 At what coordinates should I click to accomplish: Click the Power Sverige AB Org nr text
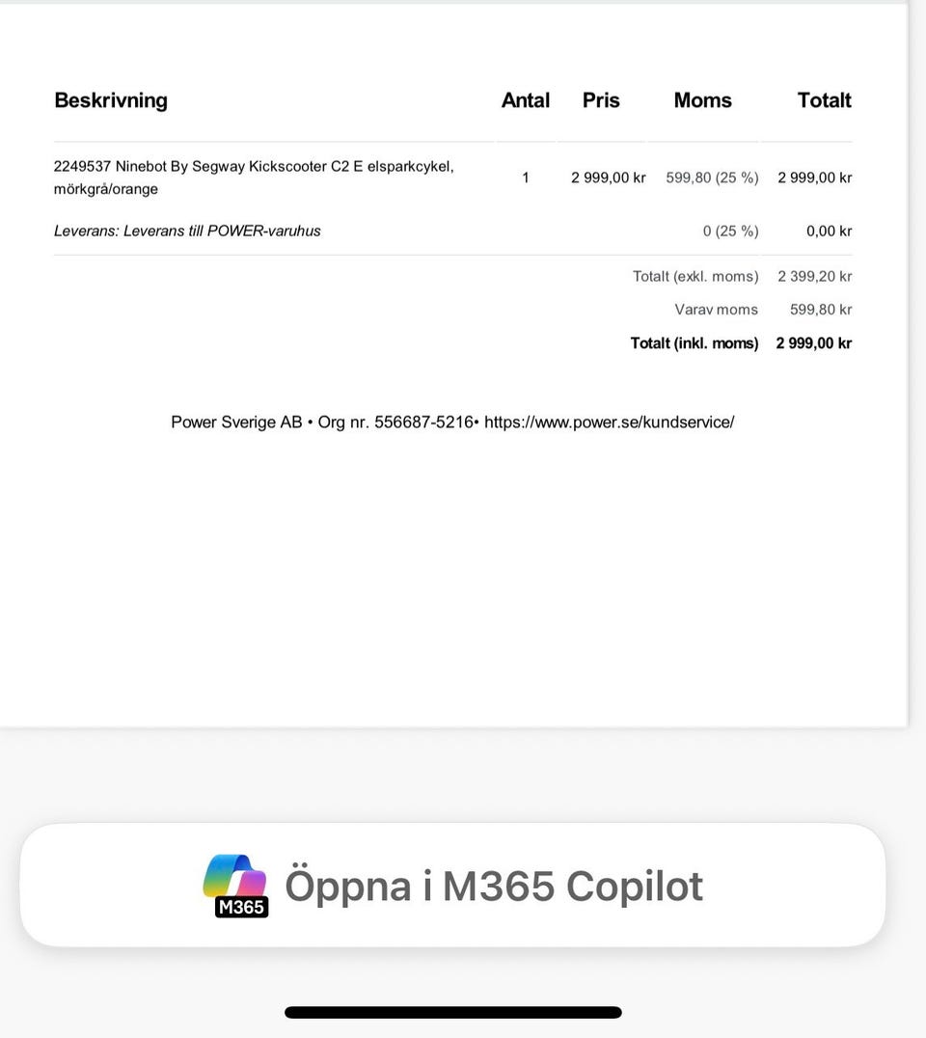(x=323, y=423)
